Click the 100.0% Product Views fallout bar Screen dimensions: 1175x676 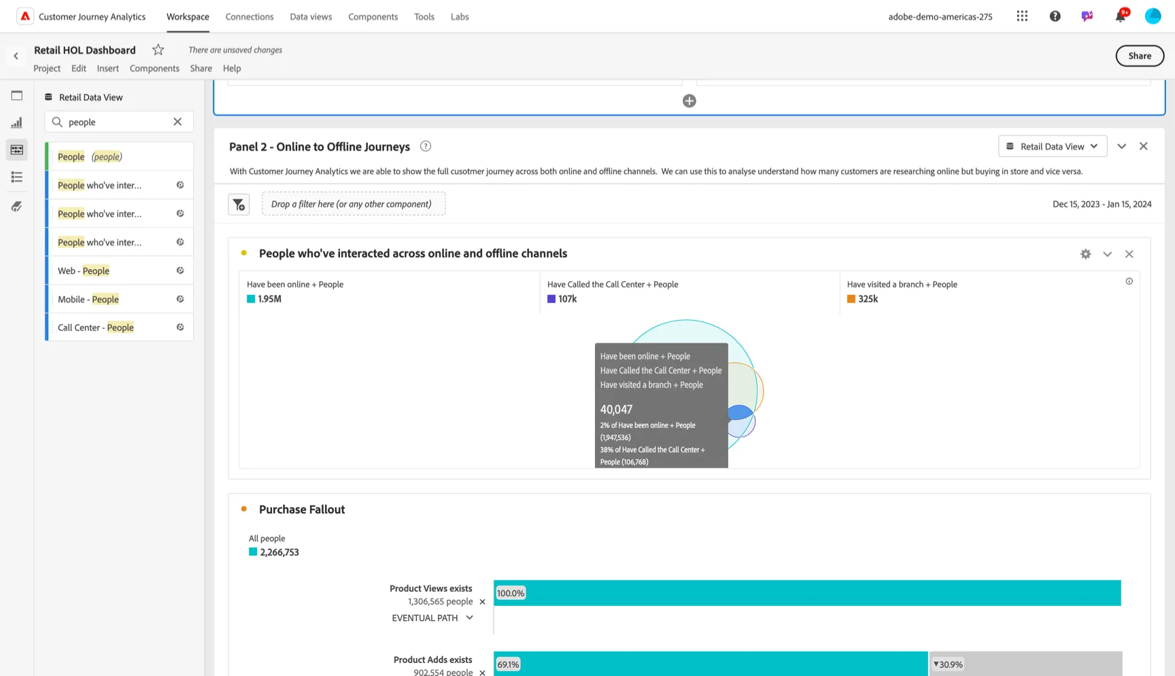pos(807,593)
